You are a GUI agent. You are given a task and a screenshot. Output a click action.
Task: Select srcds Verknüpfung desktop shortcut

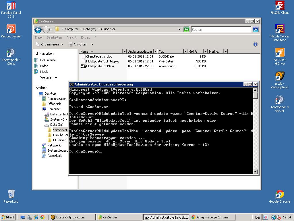(x=280, y=80)
